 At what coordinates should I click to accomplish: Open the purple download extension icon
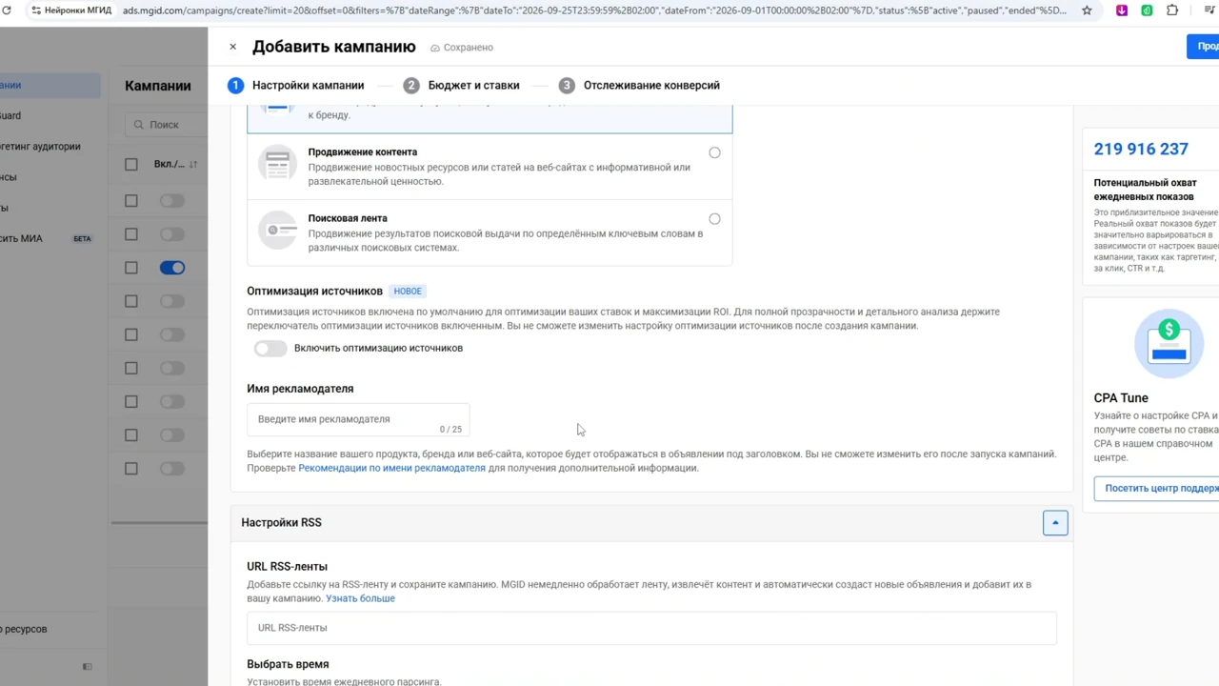tap(1122, 10)
